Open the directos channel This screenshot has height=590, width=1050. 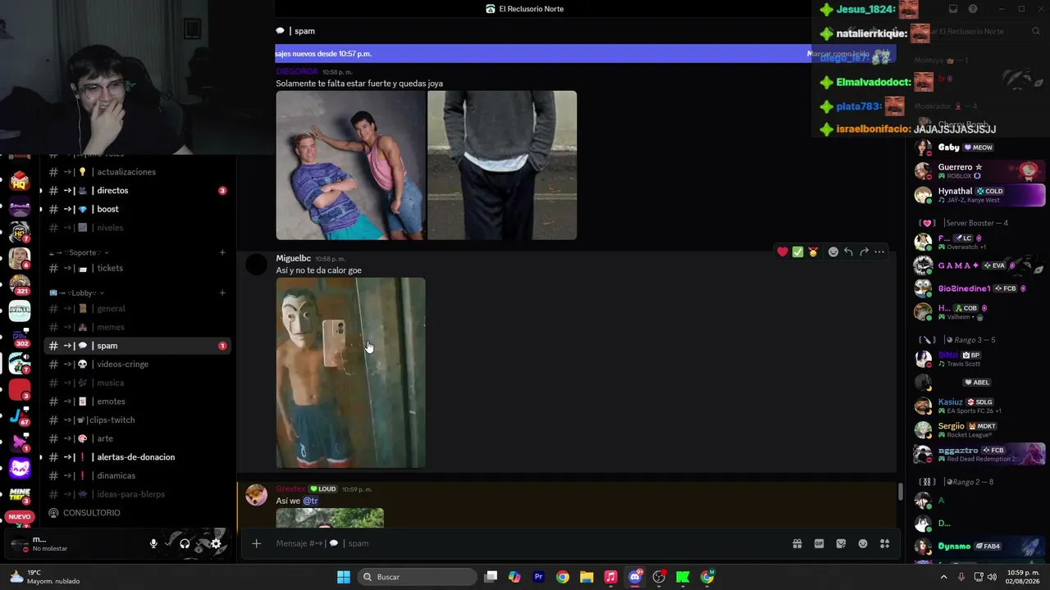point(137,190)
